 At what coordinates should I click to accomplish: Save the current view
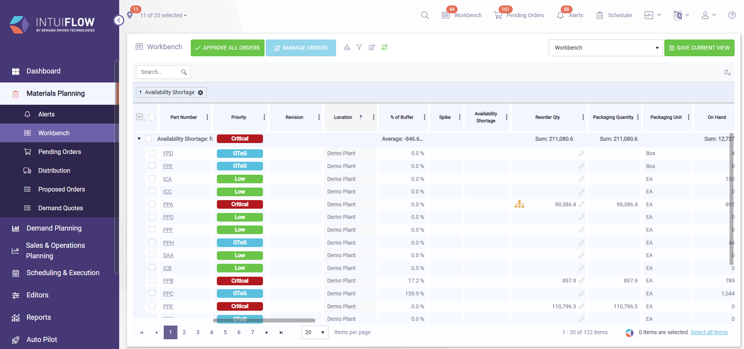click(699, 48)
